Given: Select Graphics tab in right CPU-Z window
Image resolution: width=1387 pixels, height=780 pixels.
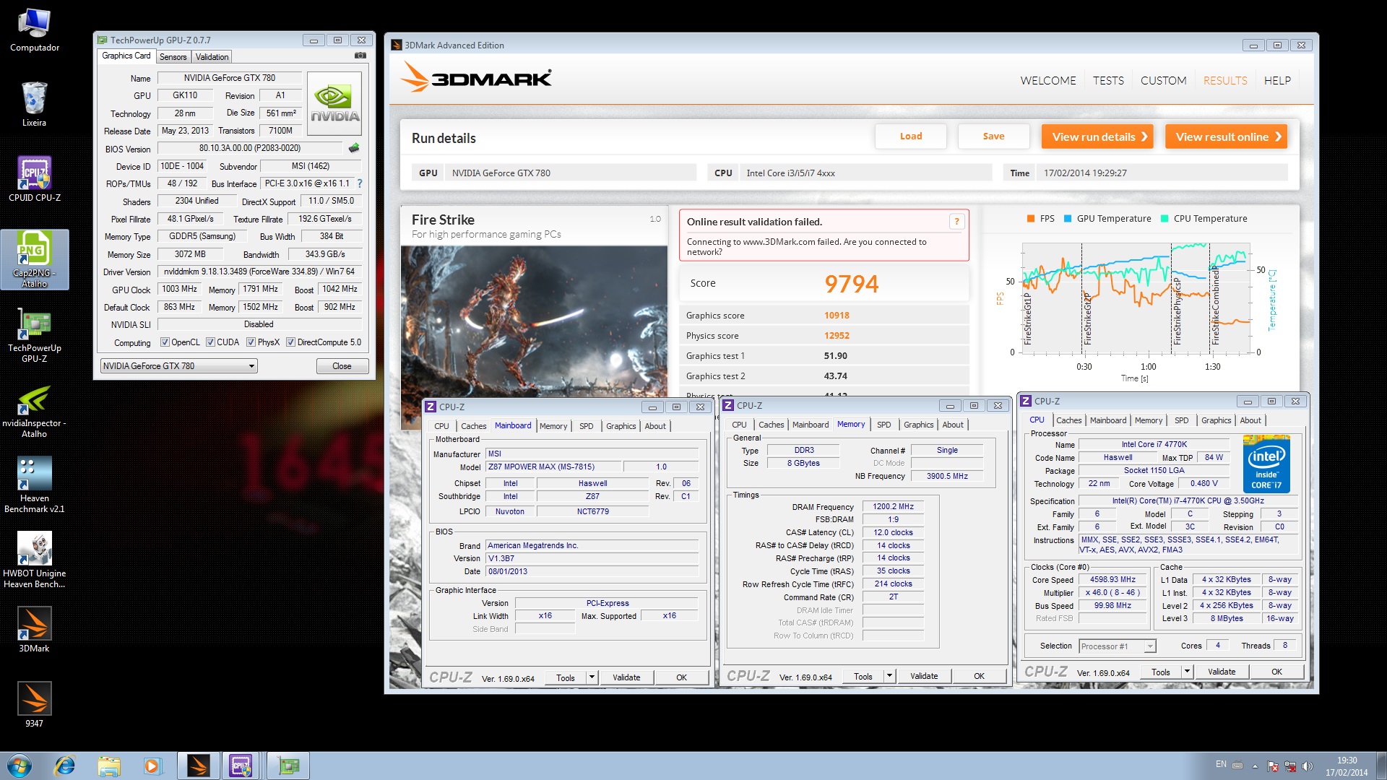Looking at the screenshot, I should (1216, 420).
